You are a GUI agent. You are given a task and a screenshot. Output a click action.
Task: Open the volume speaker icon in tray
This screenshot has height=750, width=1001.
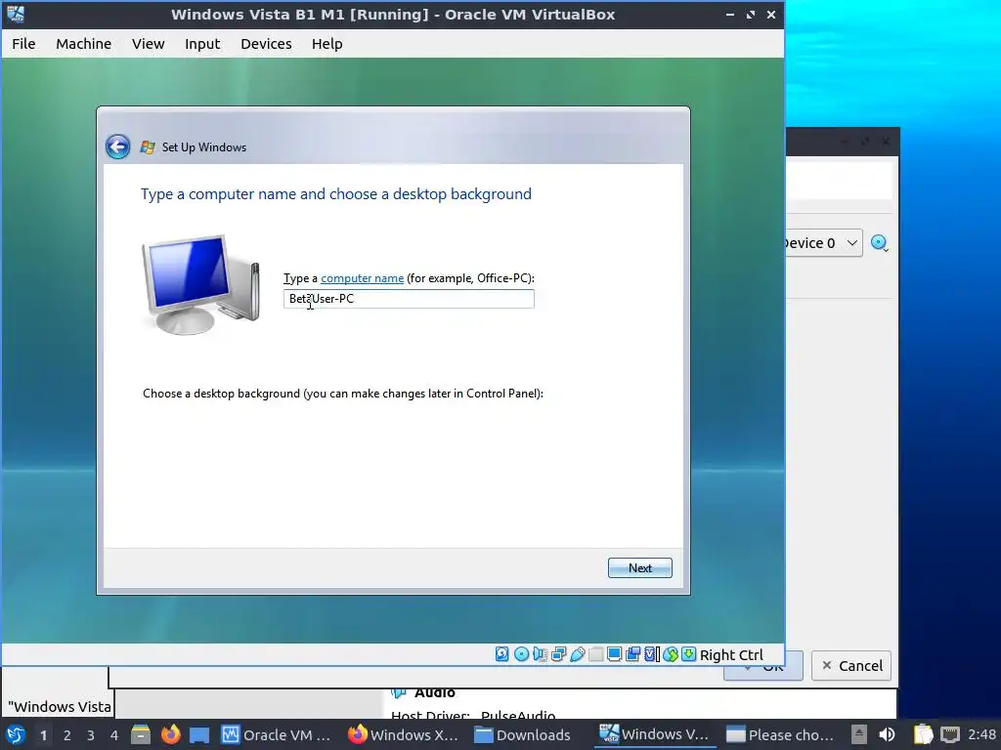887,734
